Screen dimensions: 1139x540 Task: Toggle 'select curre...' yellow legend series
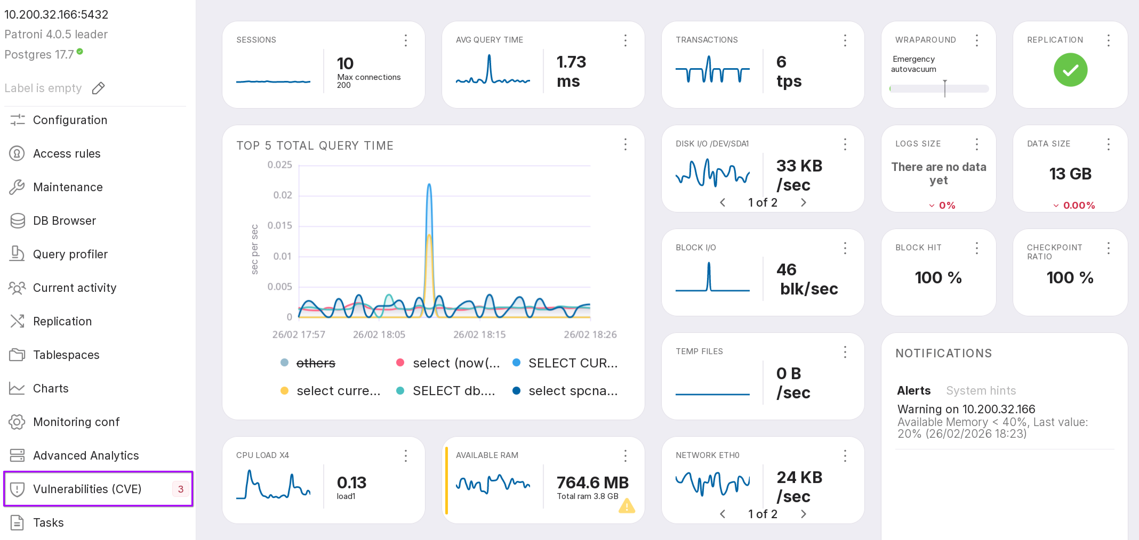click(338, 391)
